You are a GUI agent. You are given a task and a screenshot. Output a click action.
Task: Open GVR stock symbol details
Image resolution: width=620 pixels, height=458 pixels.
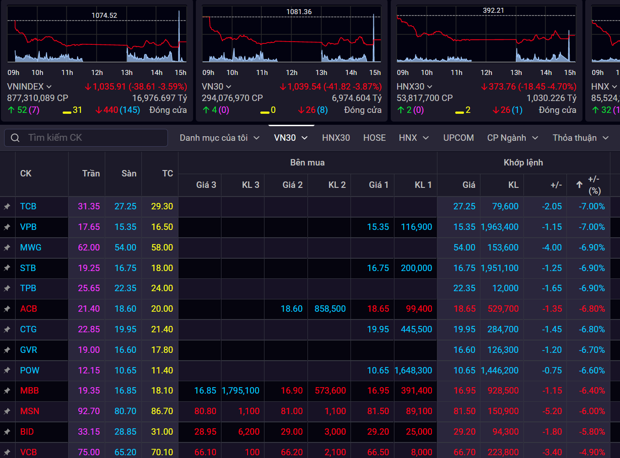click(28, 350)
